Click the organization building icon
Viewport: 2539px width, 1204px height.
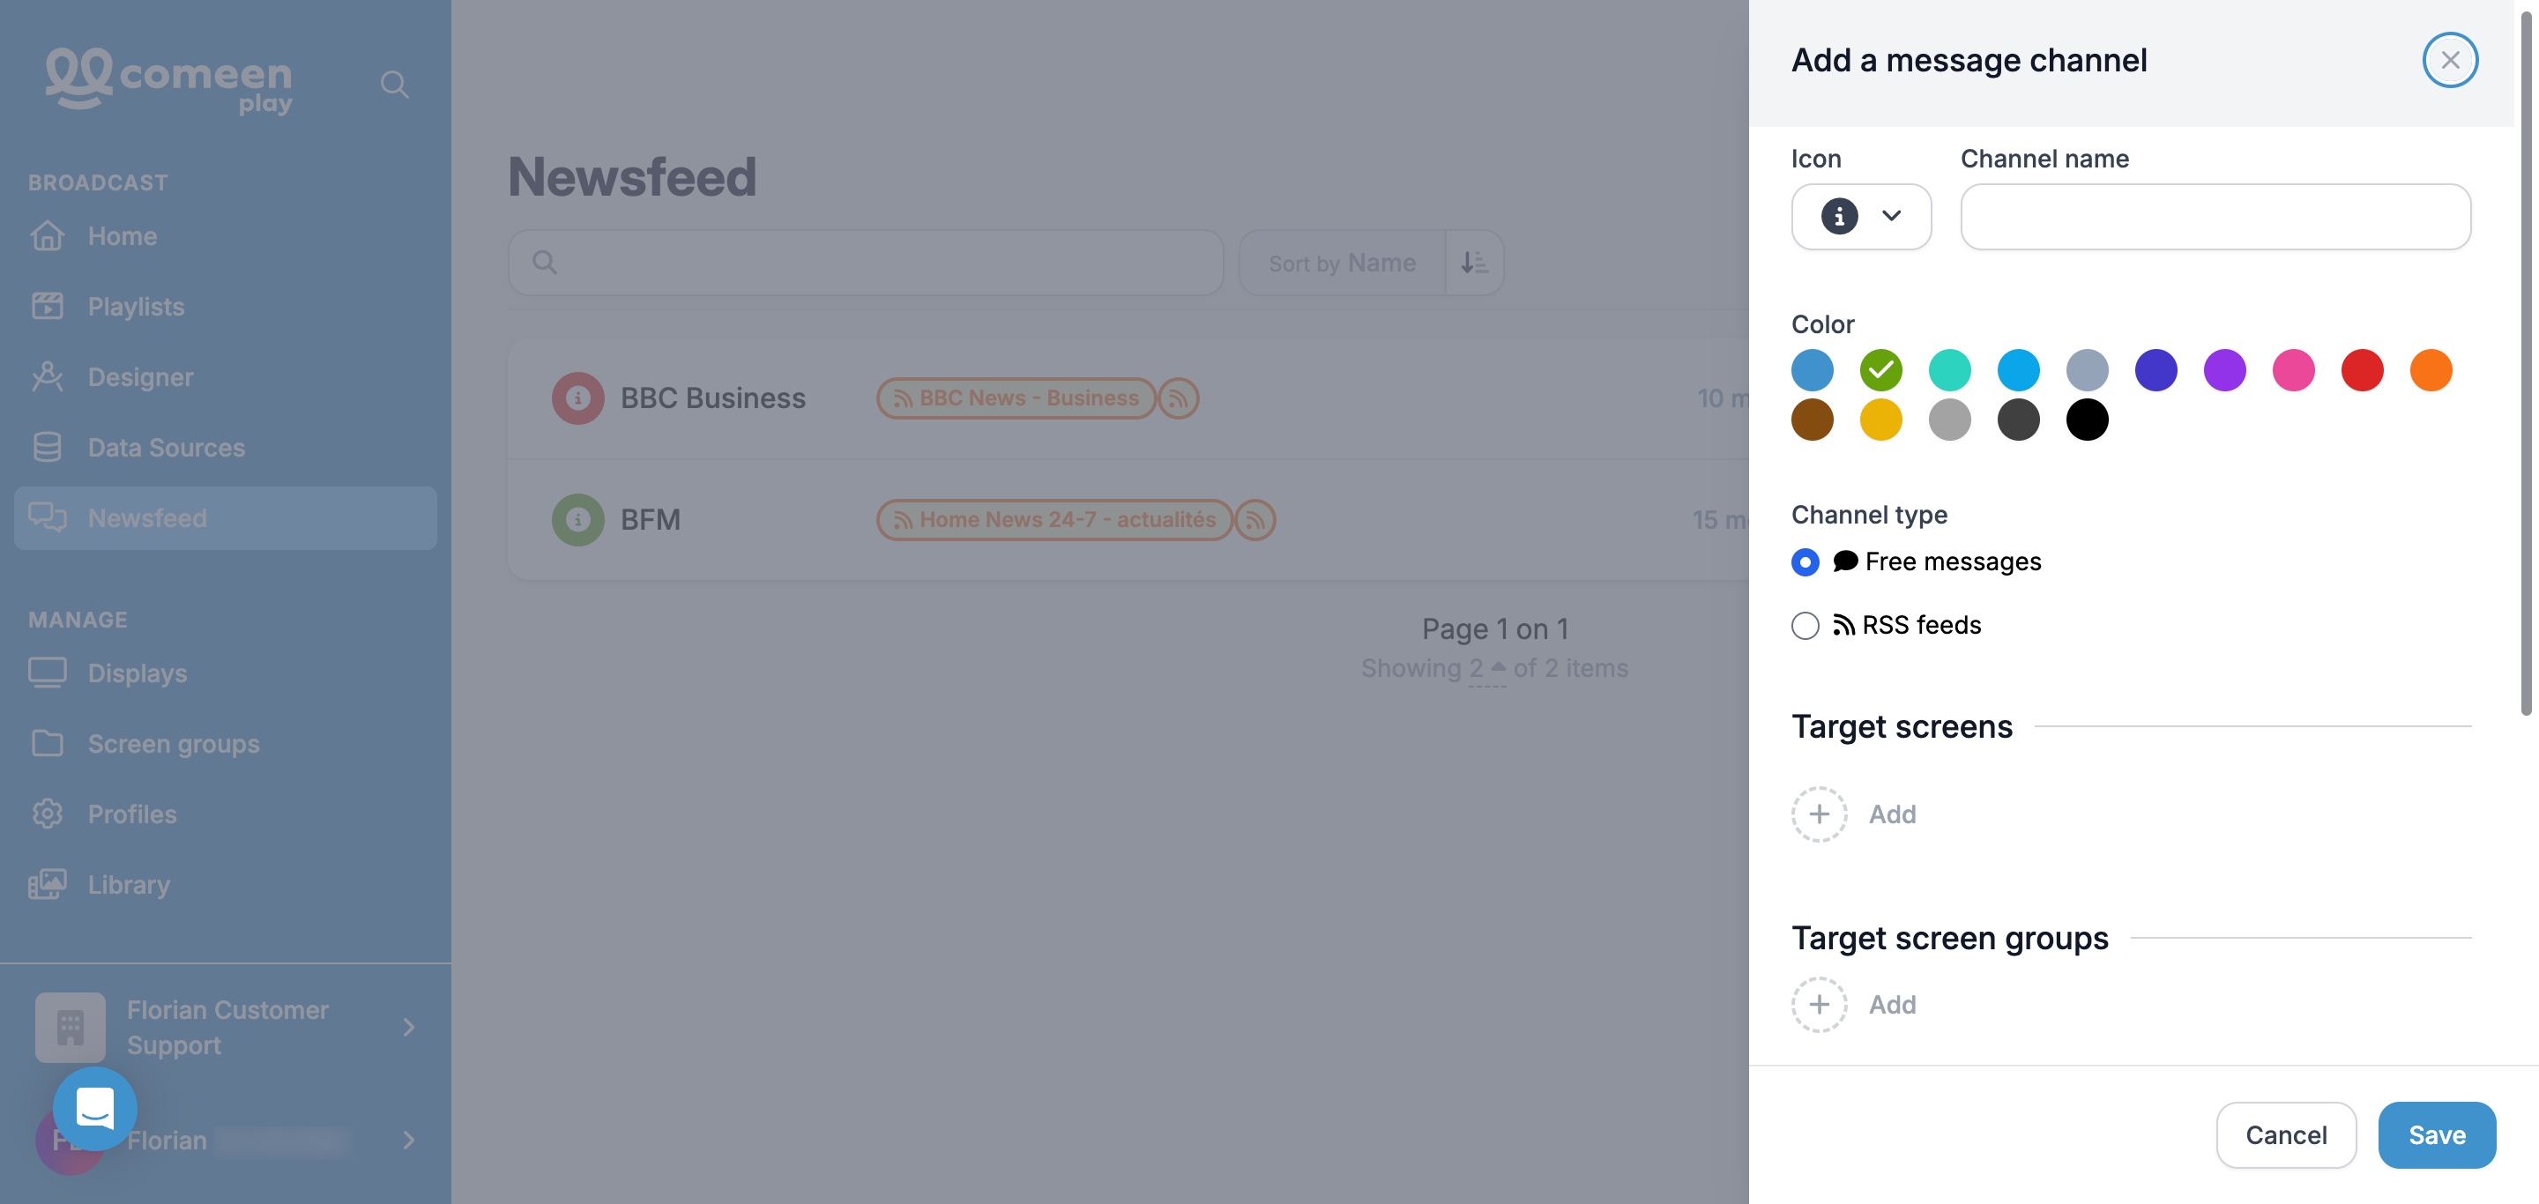pos(70,1028)
